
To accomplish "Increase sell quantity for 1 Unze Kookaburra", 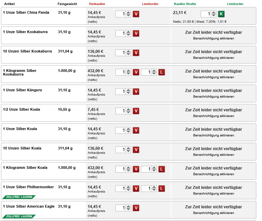I will point(128,32).
